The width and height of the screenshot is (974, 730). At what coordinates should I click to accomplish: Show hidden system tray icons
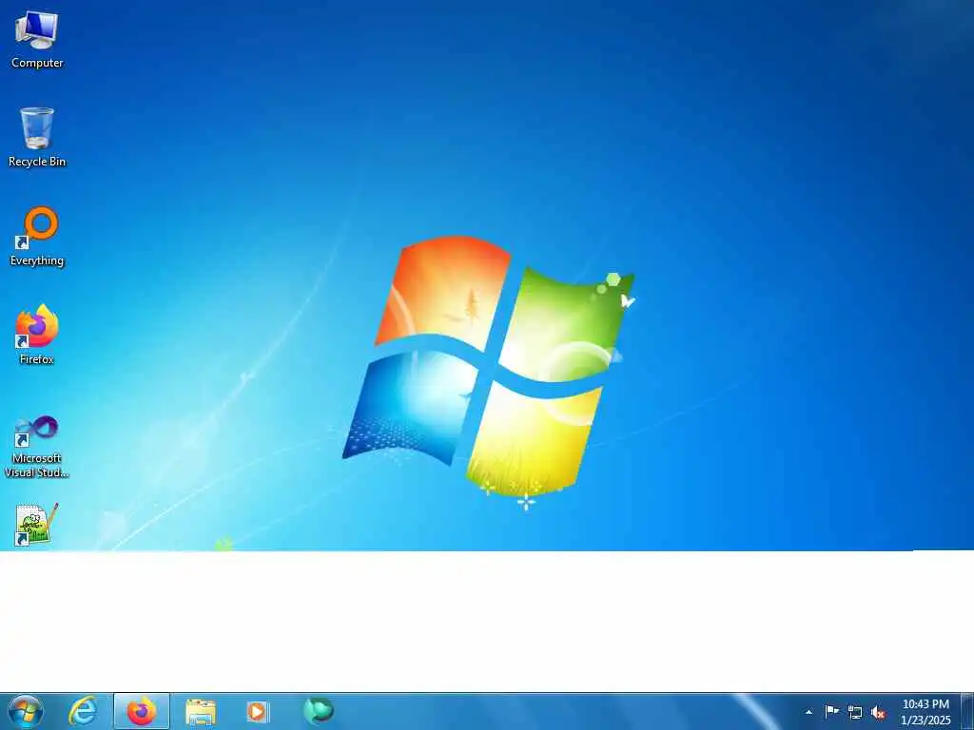coord(808,712)
